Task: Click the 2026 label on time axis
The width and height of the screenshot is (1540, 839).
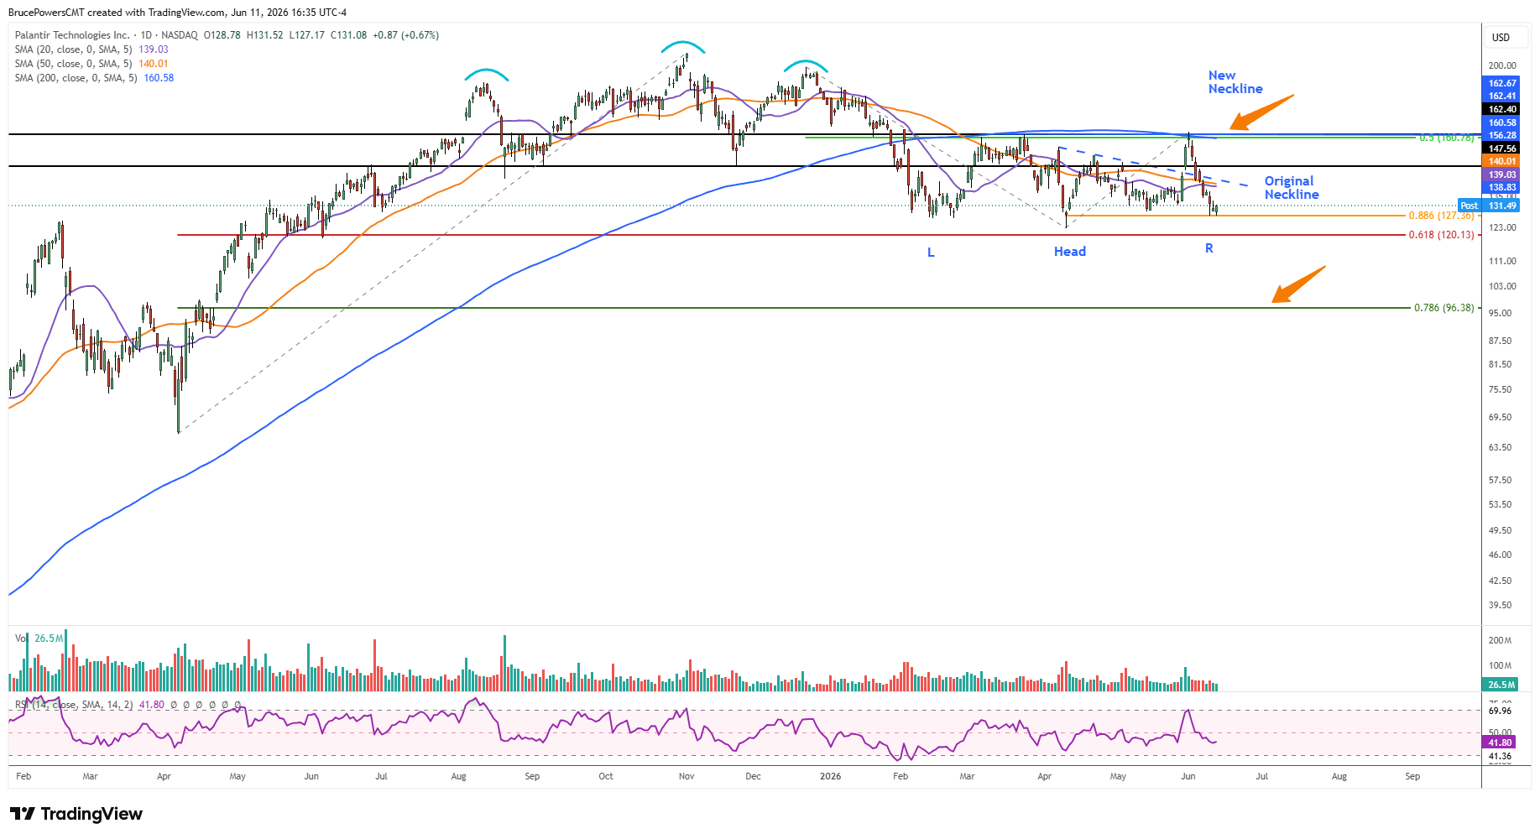Action: 830,776
